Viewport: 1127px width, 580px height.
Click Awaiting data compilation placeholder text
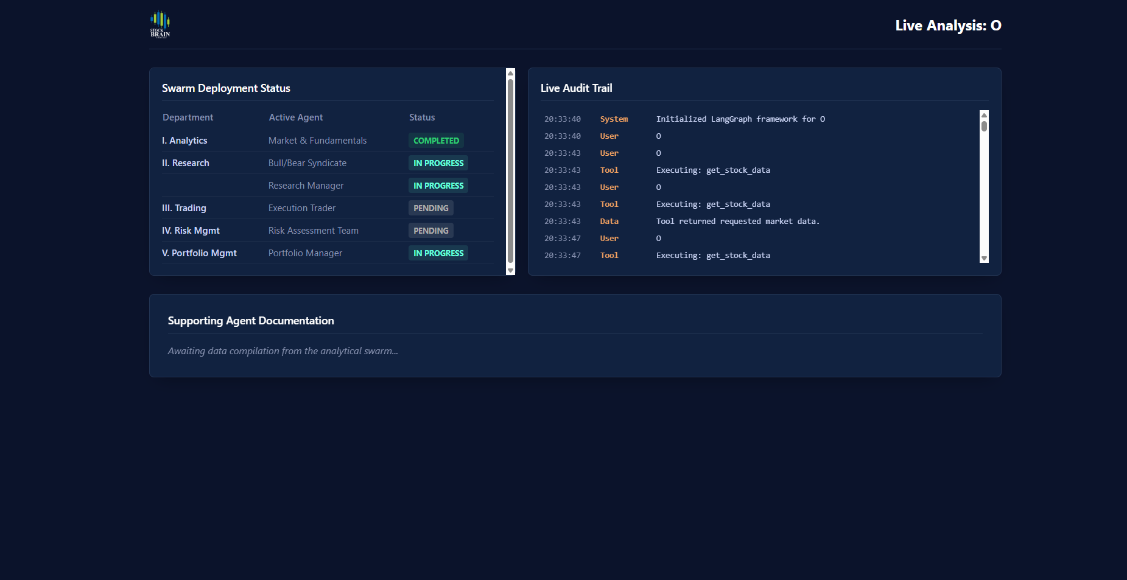pyautogui.click(x=283, y=351)
